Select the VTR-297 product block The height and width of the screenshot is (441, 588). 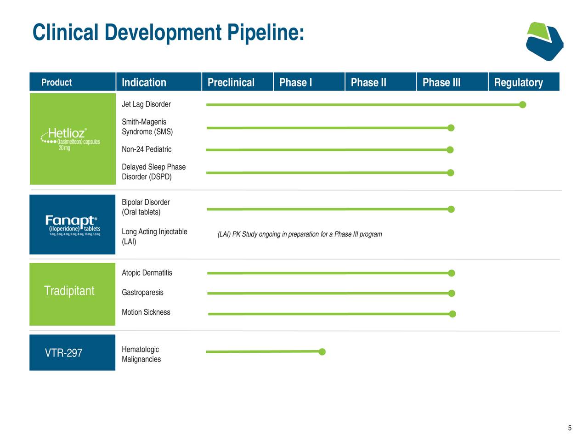tap(72, 352)
